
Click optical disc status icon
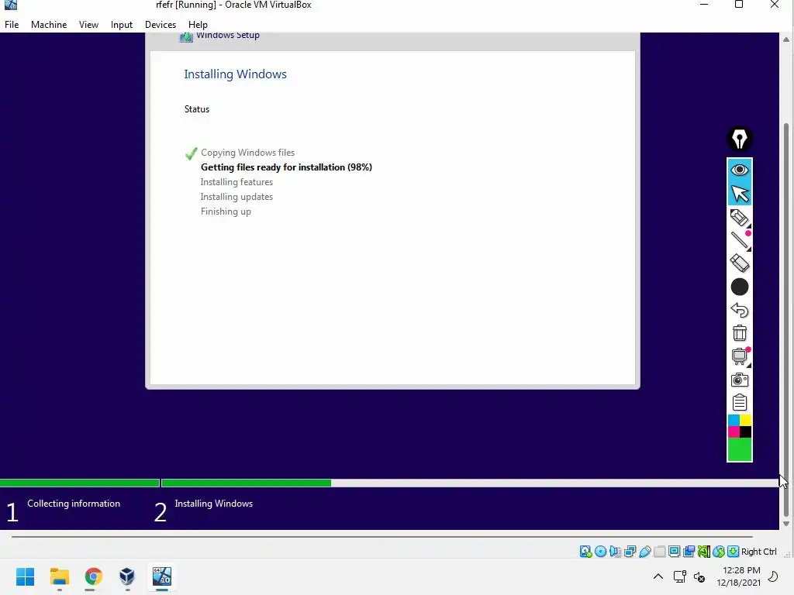[601, 552]
